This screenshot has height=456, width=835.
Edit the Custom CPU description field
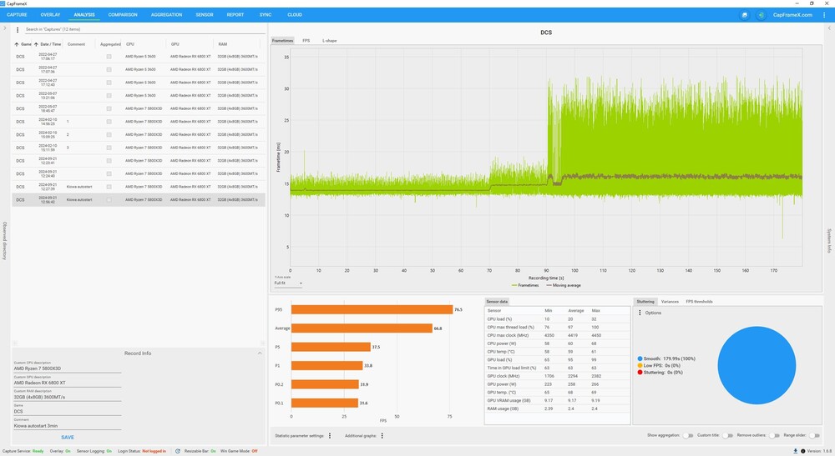pyautogui.click(x=67, y=368)
